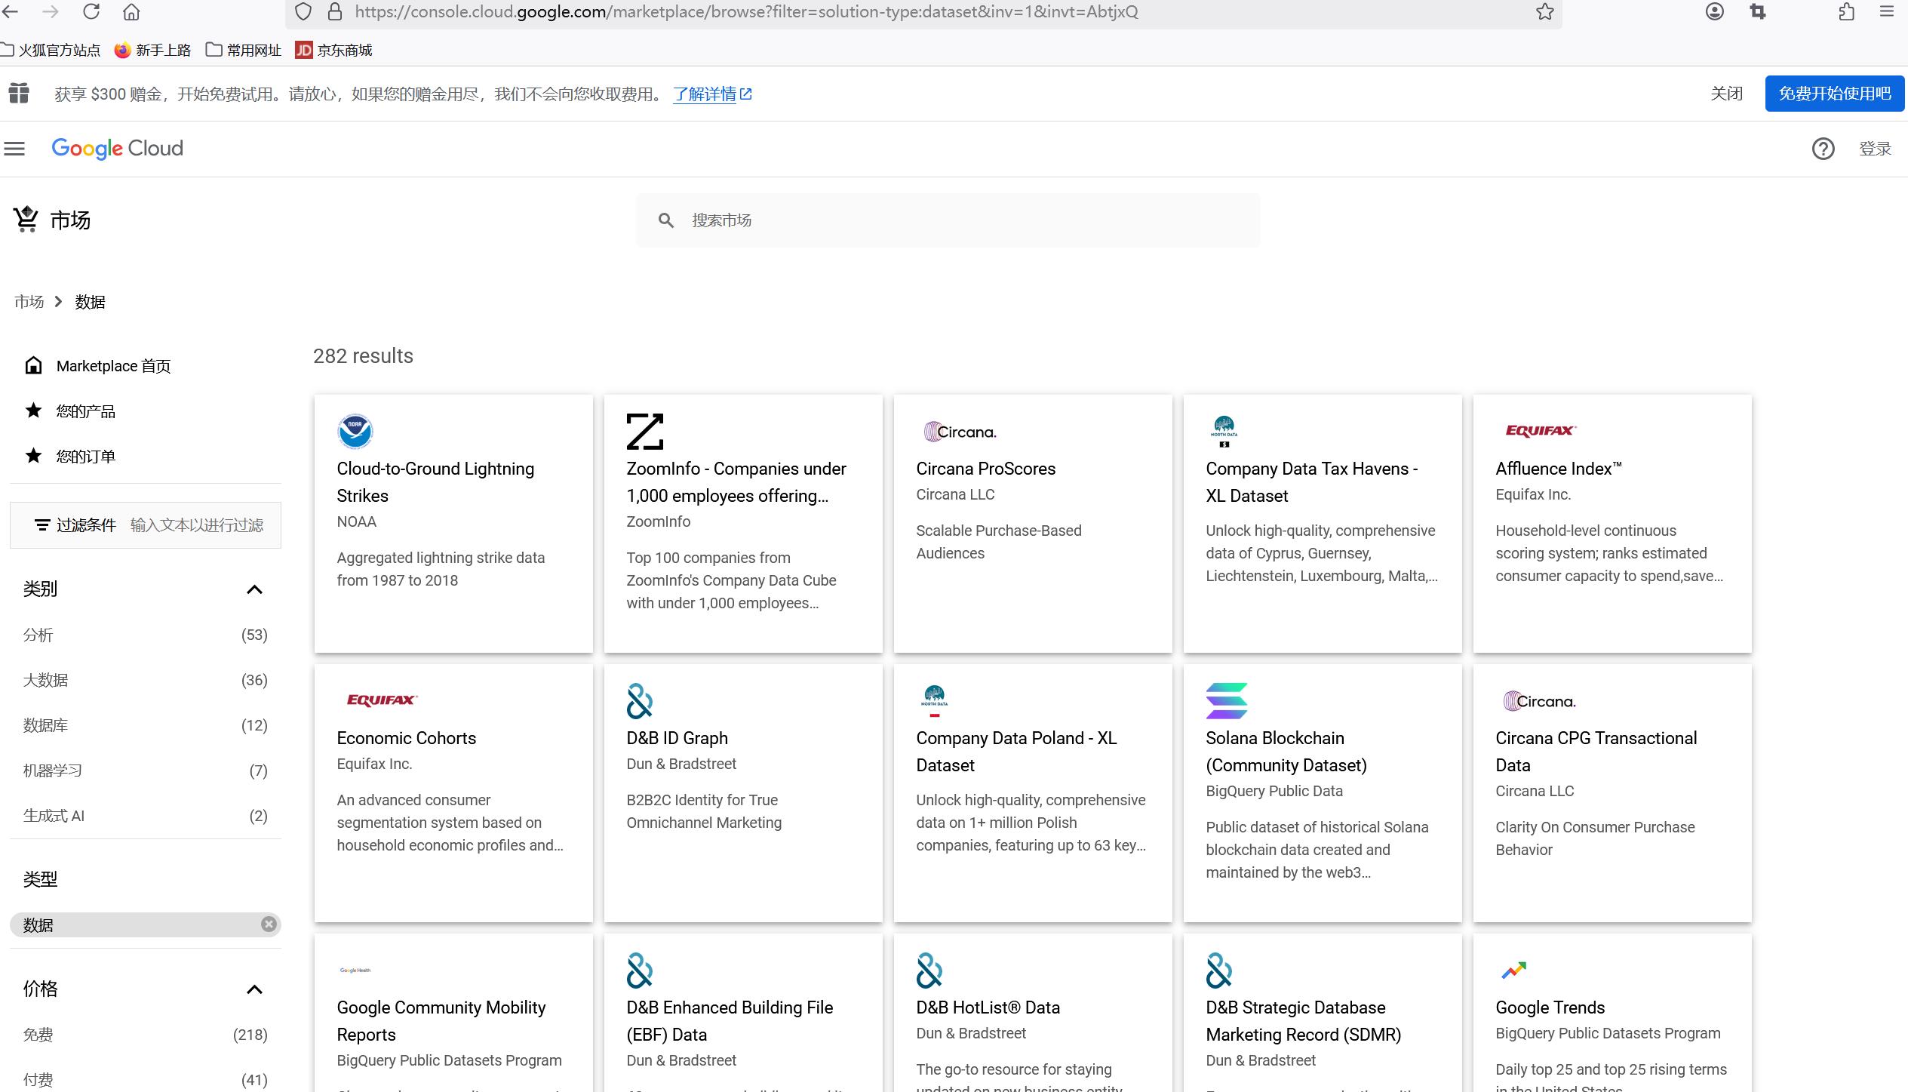
Task: Click the Circana logo on ProScores card
Action: [x=960, y=432]
